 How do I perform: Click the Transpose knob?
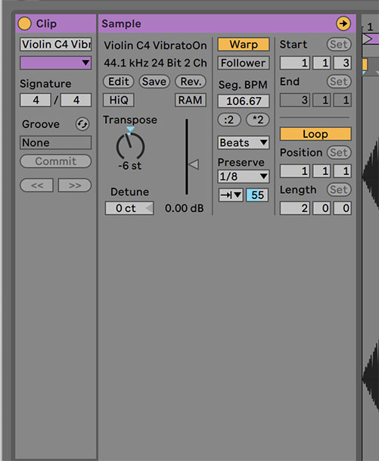(x=130, y=147)
